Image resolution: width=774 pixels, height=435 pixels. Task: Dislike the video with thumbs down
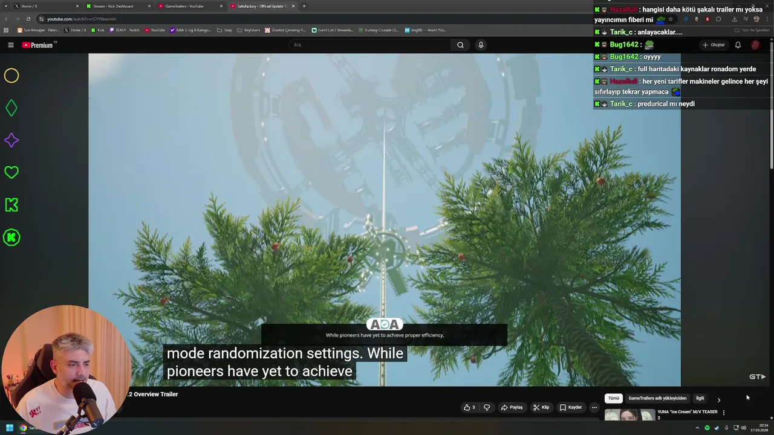(487, 407)
